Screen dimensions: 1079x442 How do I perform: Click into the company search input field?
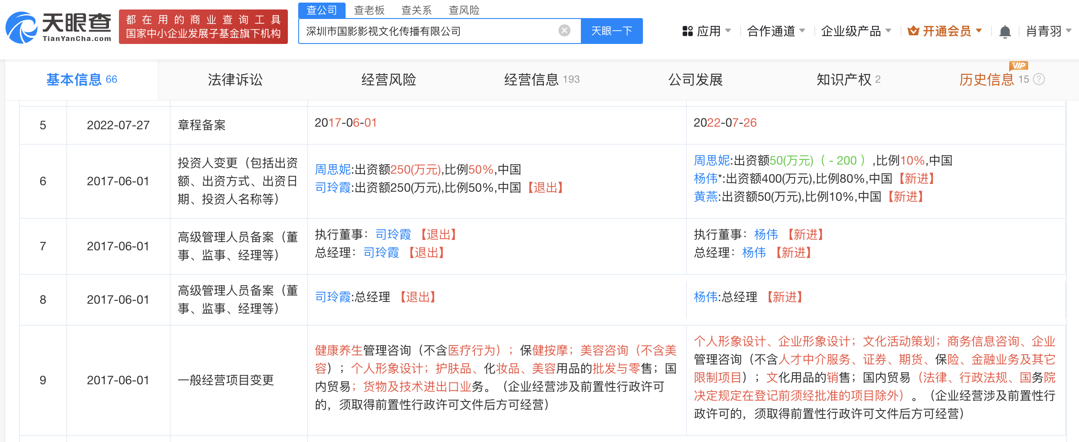(x=429, y=31)
